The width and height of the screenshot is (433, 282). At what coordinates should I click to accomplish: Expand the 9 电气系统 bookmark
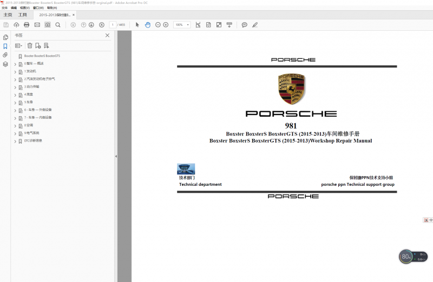click(15, 133)
